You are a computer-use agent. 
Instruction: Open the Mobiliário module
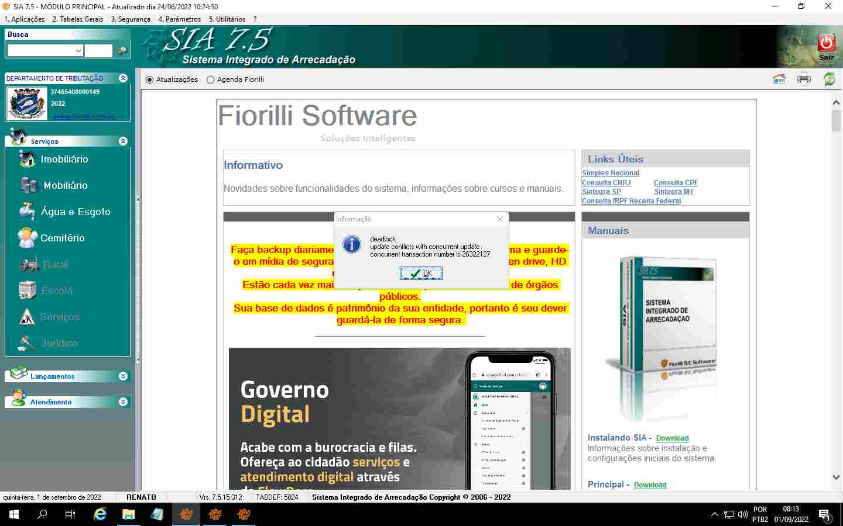[65, 185]
